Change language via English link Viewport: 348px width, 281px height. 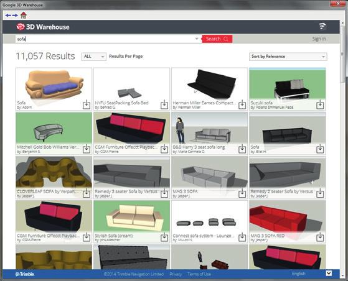[298, 274]
